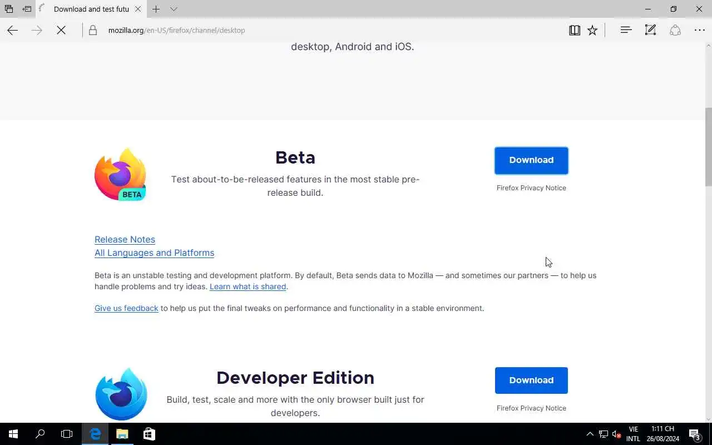This screenshot has width=712, height=445.
Task: Click the scrollbar down arrow
Action: (x=708, y=418)
